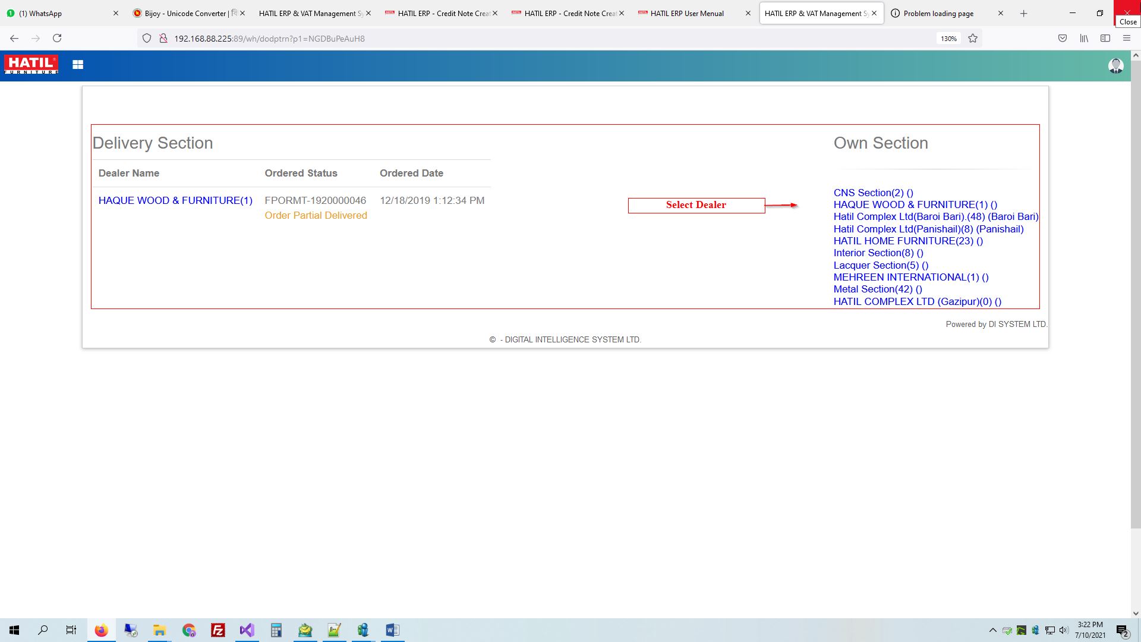Toggle the Firefox sidebar icon

coord(1105,38)
